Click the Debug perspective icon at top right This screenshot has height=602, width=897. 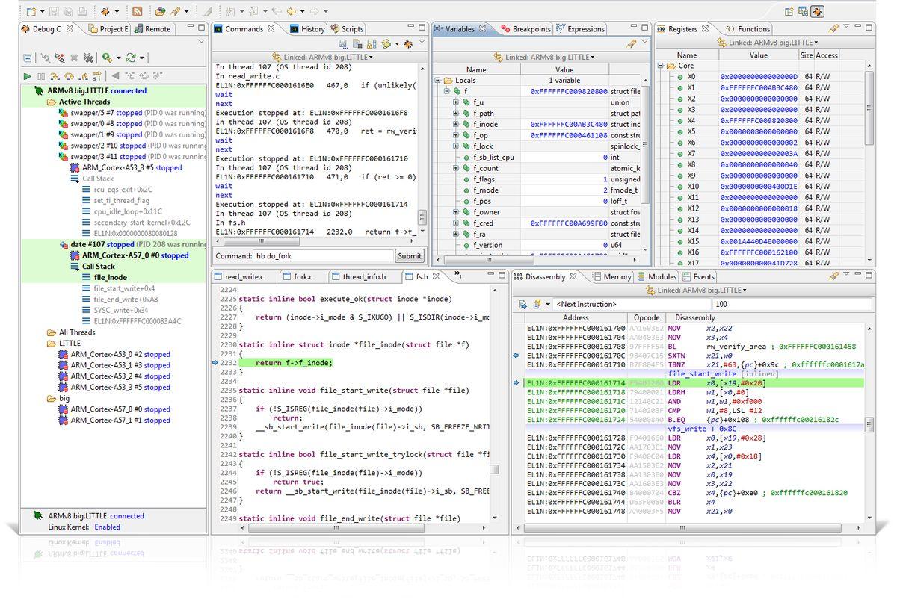point(818,11)
